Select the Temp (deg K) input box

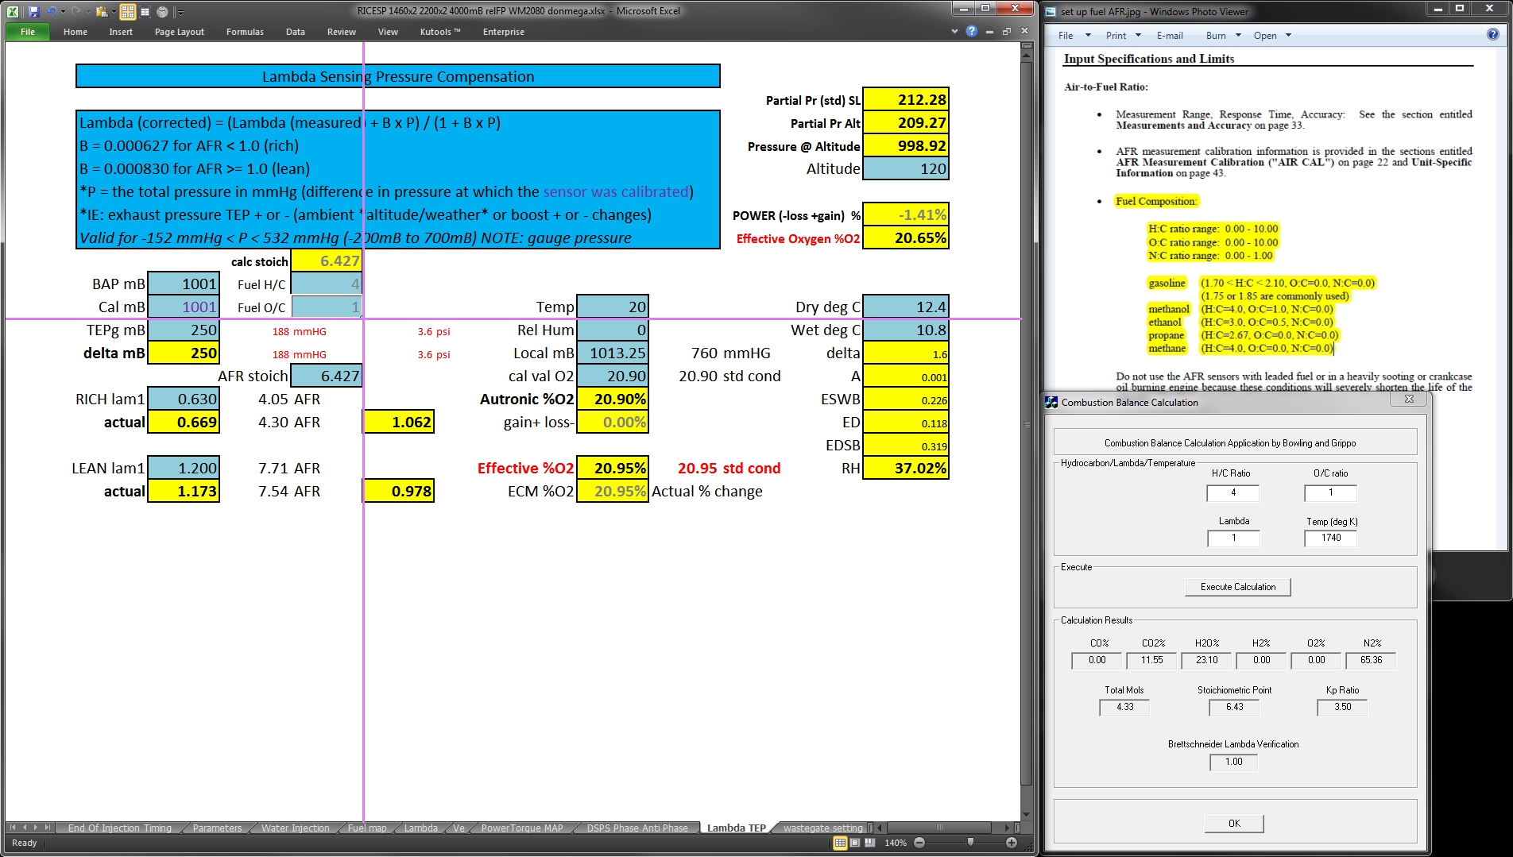[x=1330, y=539]
